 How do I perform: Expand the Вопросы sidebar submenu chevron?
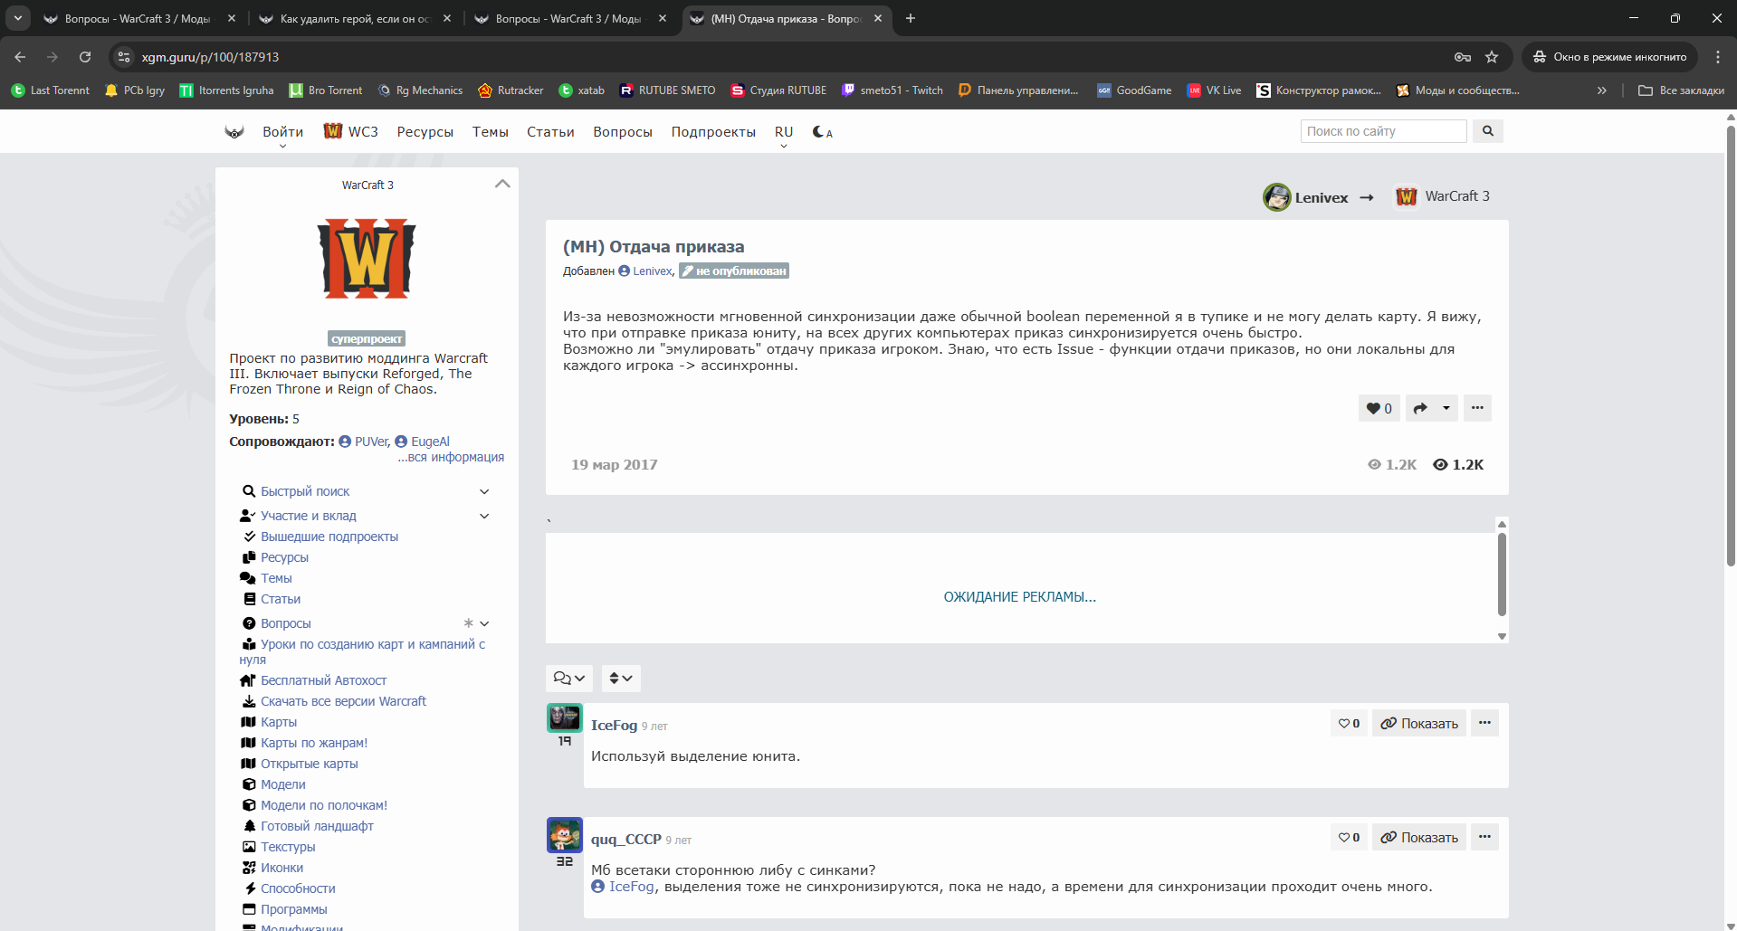click(484, 623)
